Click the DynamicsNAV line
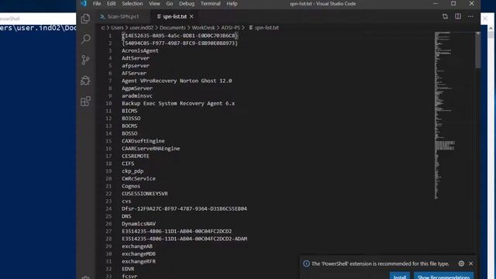 pyautogui.click(x=139, y=224)
